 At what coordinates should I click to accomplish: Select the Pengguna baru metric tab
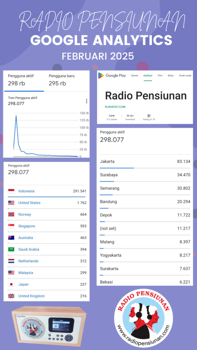click(62, 81)
